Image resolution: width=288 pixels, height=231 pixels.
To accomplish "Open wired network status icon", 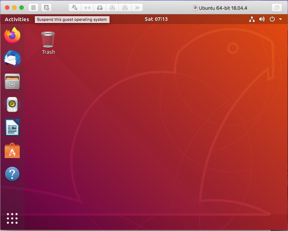I will 252,19.
